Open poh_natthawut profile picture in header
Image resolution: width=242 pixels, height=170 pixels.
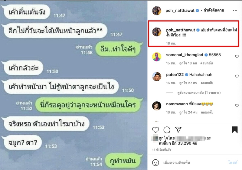(x=157, y=11)
